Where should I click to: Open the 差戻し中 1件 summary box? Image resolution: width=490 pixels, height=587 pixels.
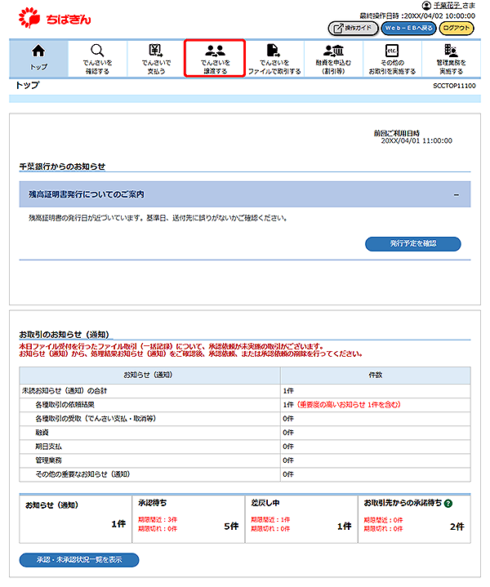click(300, 518)
